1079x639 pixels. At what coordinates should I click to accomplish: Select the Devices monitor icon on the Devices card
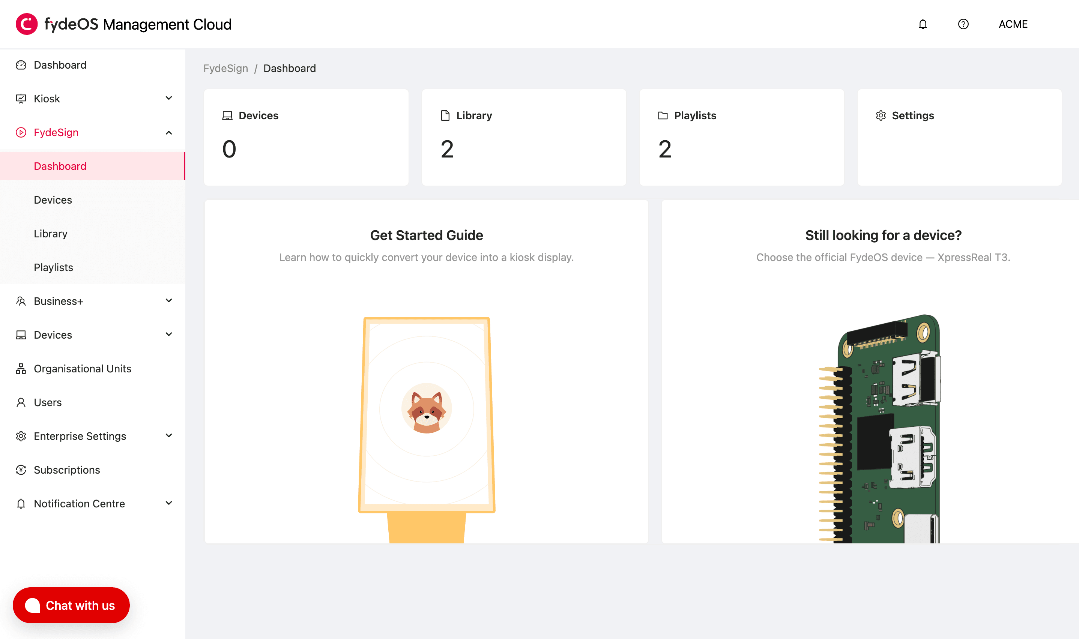click(x=227, y=115)
